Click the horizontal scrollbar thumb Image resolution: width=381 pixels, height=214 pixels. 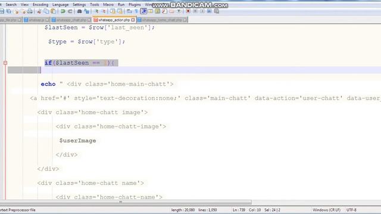click(x=126, y=202)
